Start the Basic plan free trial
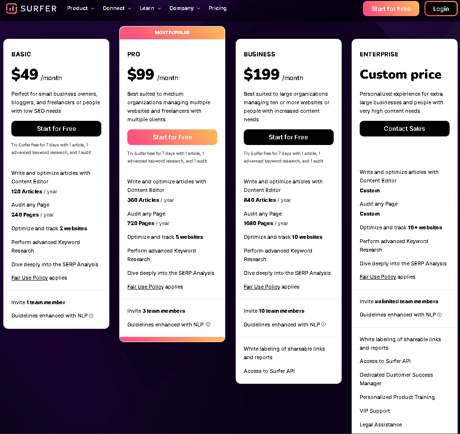The image size is (460, 434). (x=56, y=128)
